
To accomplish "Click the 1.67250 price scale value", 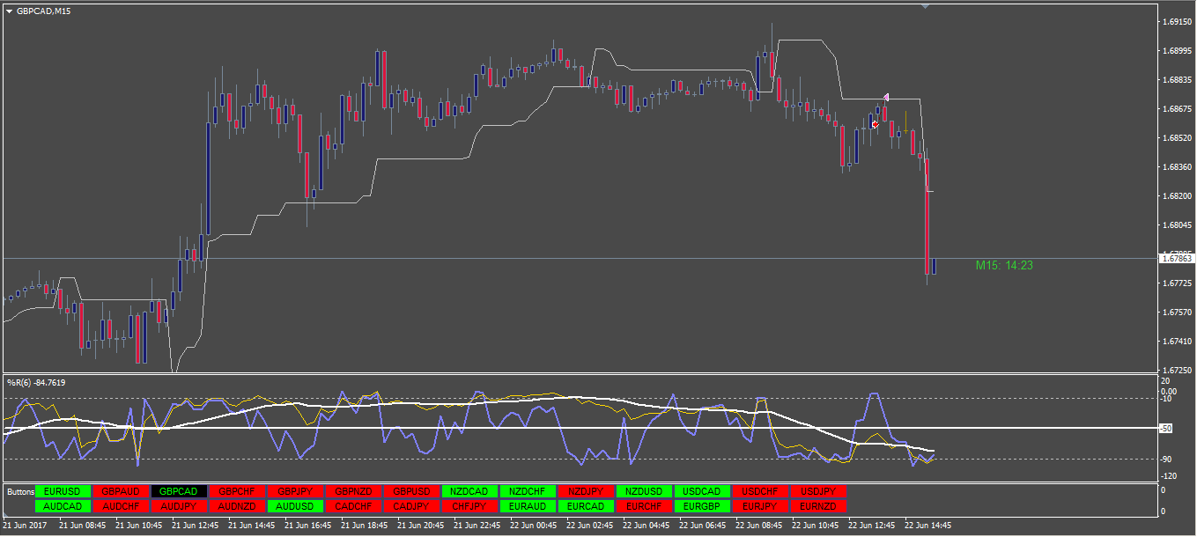I will pos(1177,370).
